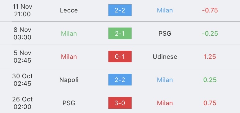Click the red 3-0 PSG score box
Screen dimensions: 240x113
120,103
